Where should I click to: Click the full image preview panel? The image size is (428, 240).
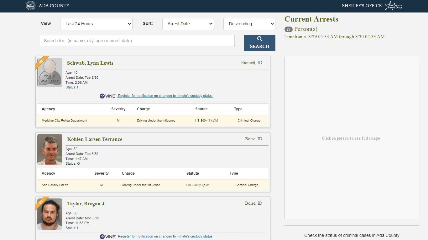(x=352, y=137)
